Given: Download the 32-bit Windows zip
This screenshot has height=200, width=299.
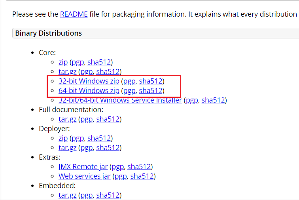Looking at the screenshot, I should pos(89,81).
